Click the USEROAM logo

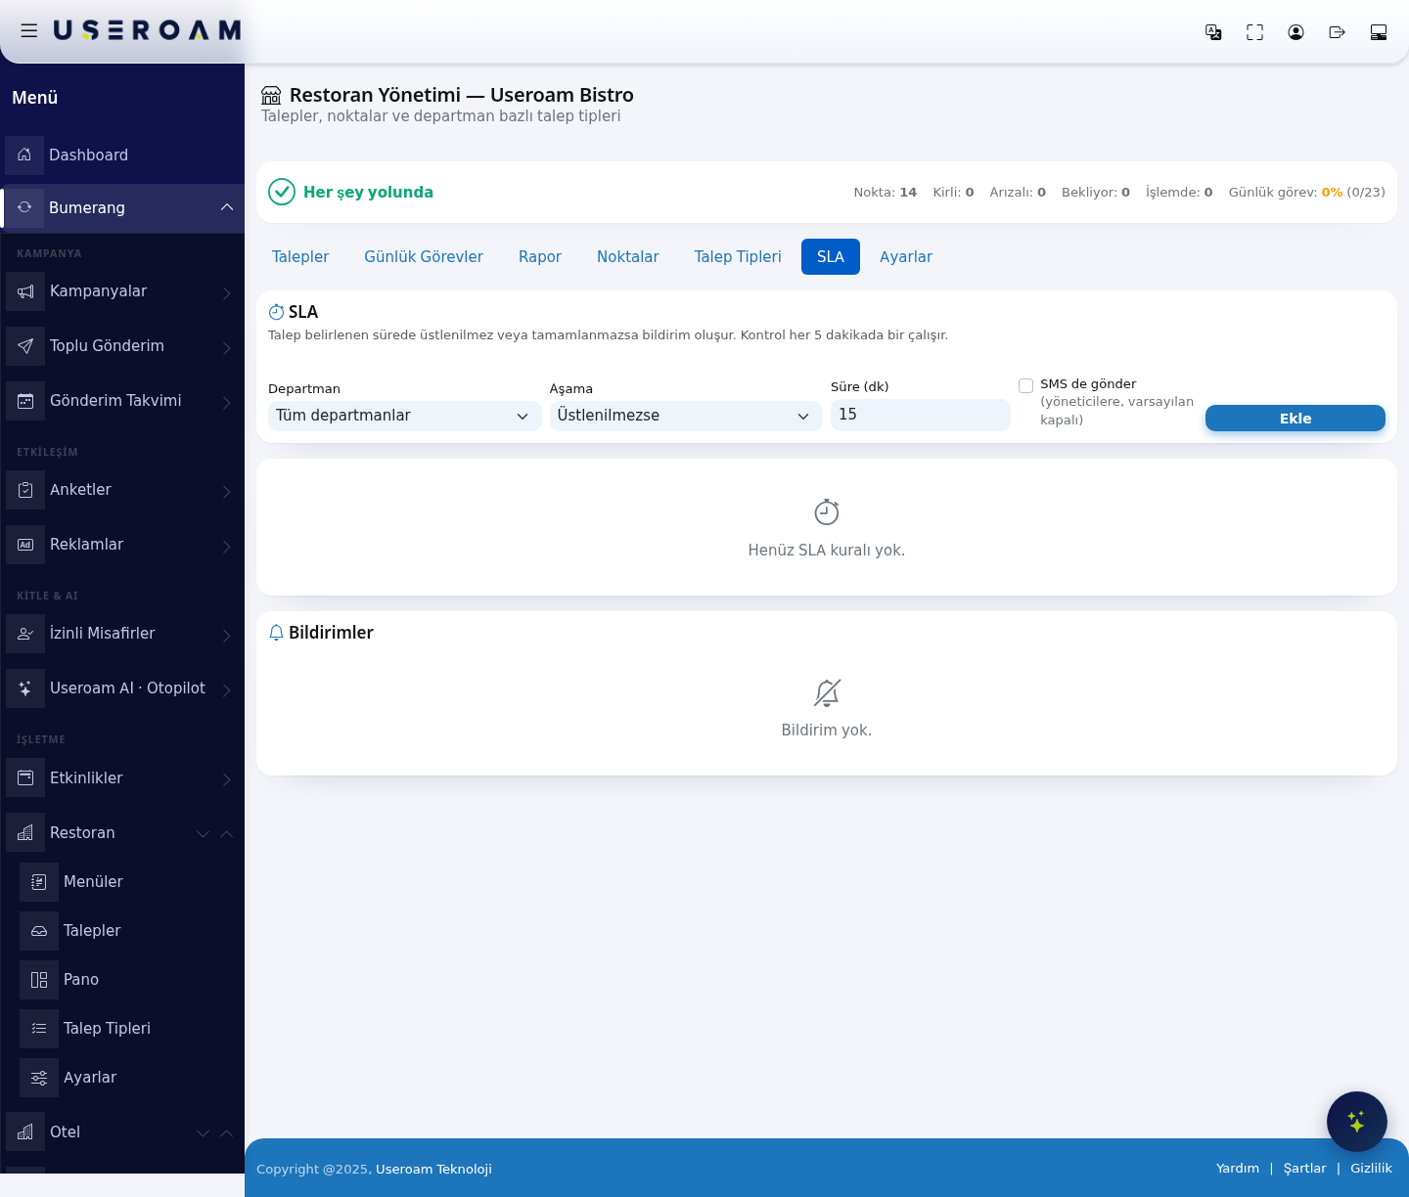pyautogui.click(x=147, y=30)
